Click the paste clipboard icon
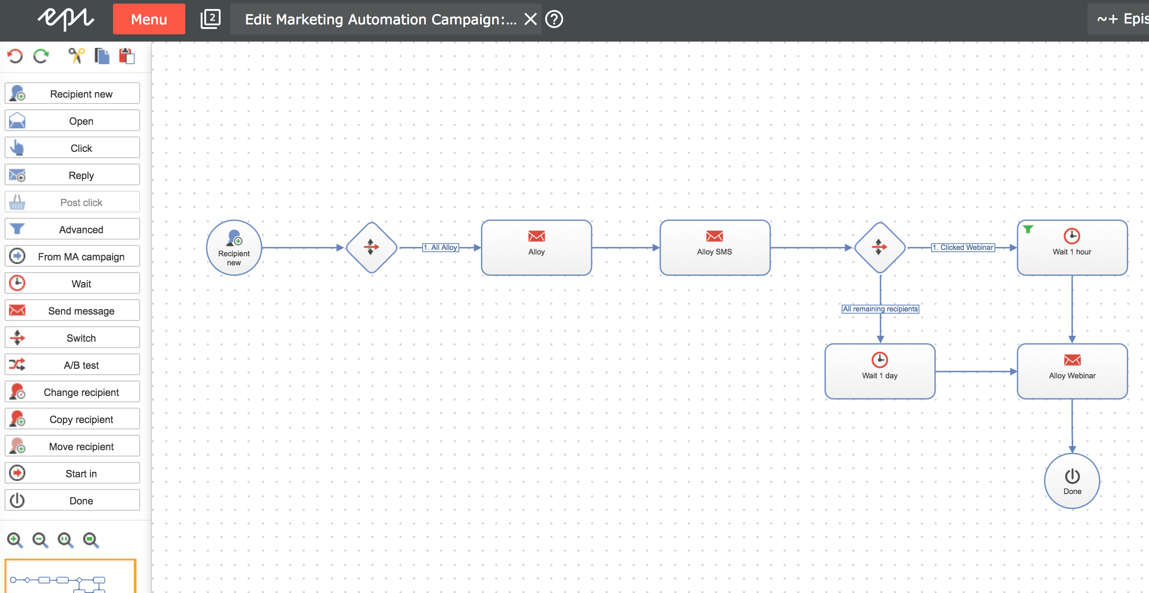This screenshot has width=1149, height=593. 127,56
